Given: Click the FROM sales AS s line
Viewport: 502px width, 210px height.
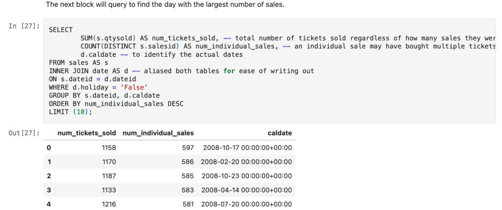Looking at the screenshot, I should [78, 63].
